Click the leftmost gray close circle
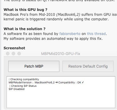Viewport: 117px width, 110px height. pyautogui.click(x=8, y=54)
